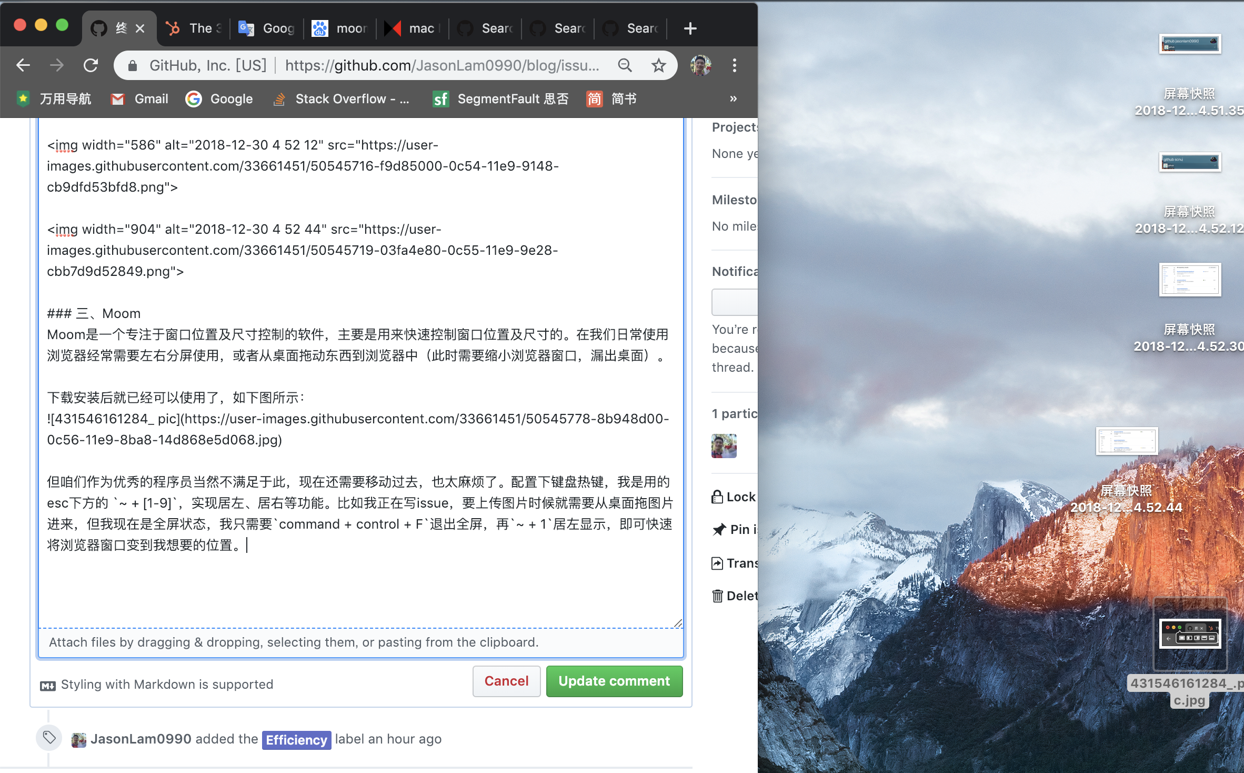Open the Markdown icon styling help
The height and width of the screenshot is (773, 1244).
pyautogui.click(x=48, y=686)
